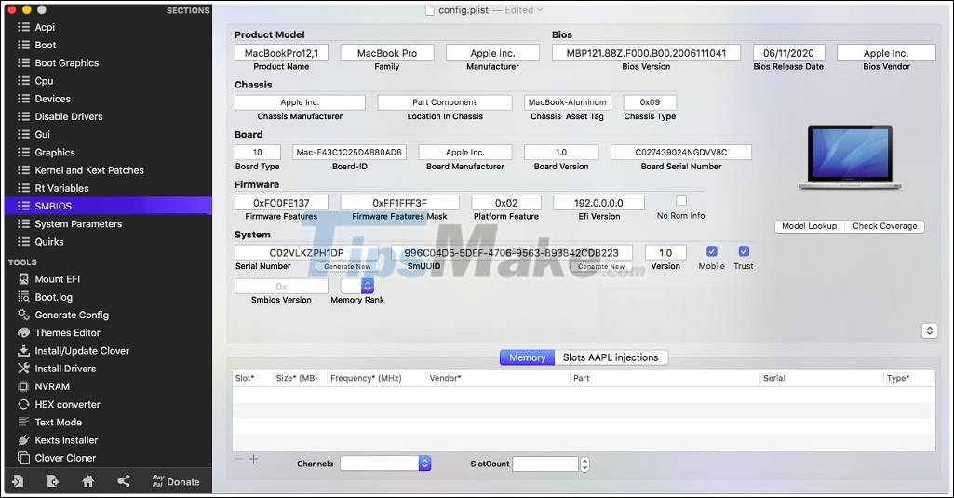Click the Kexts Installer plug icon
Viewport: 954px width, 498px height.
tap(23, 440)
